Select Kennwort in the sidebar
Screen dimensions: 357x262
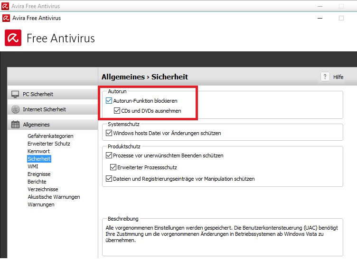[38, 151]
